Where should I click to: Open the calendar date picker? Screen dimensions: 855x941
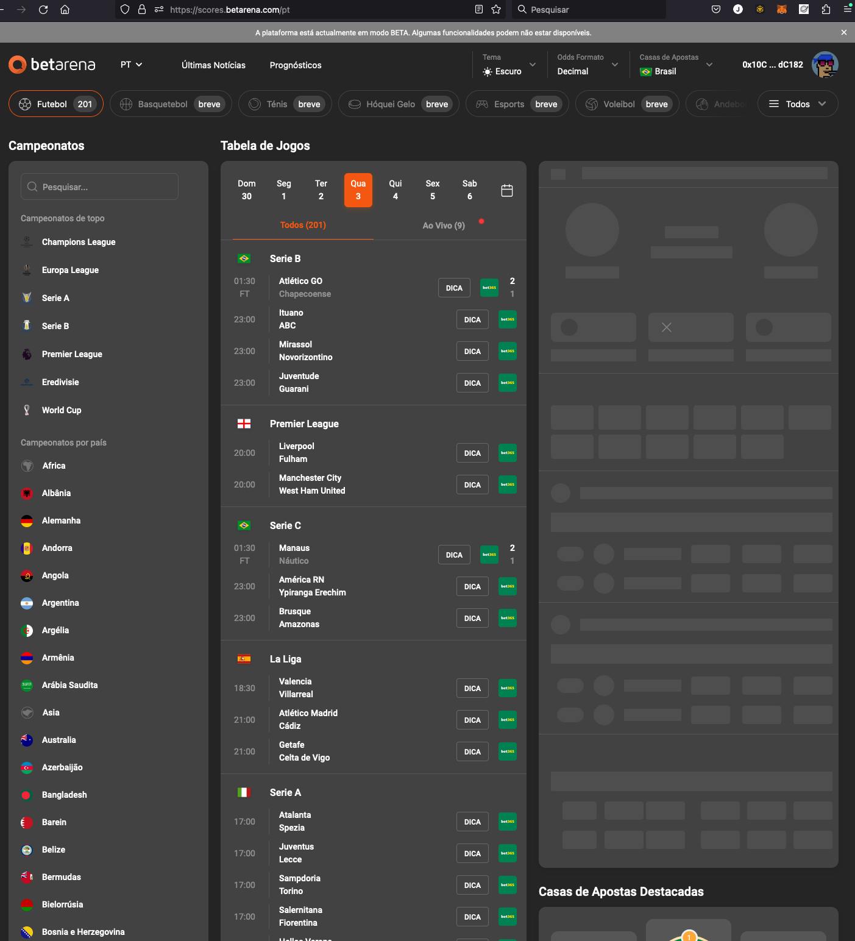[507, 190]
